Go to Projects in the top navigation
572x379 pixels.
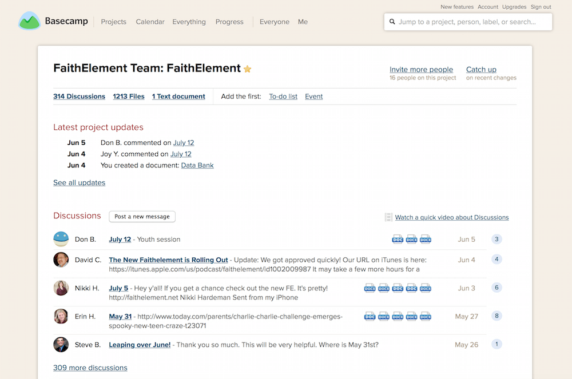[113, 22]
